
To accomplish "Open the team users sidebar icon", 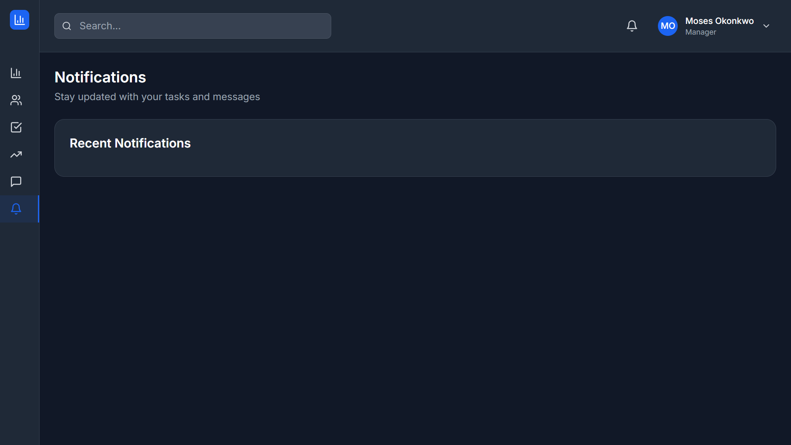I will click(x=16, y=100).
